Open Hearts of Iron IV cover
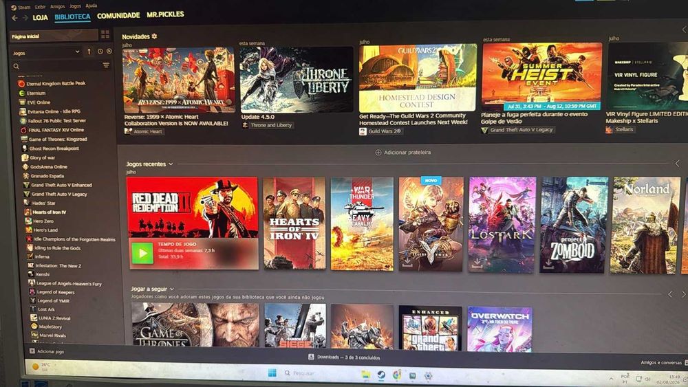688x387 pixels. [294, 223]
